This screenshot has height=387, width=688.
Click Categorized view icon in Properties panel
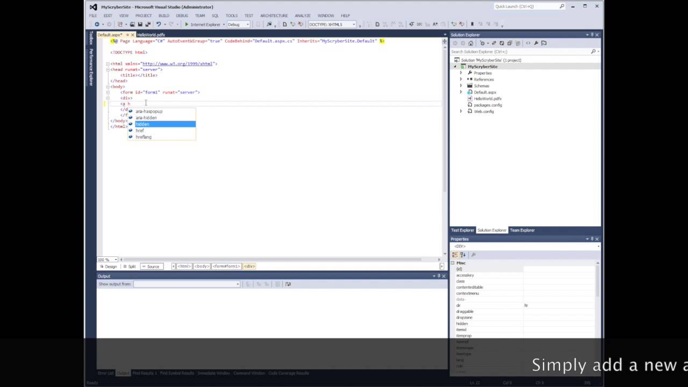[x=455, y=255]
